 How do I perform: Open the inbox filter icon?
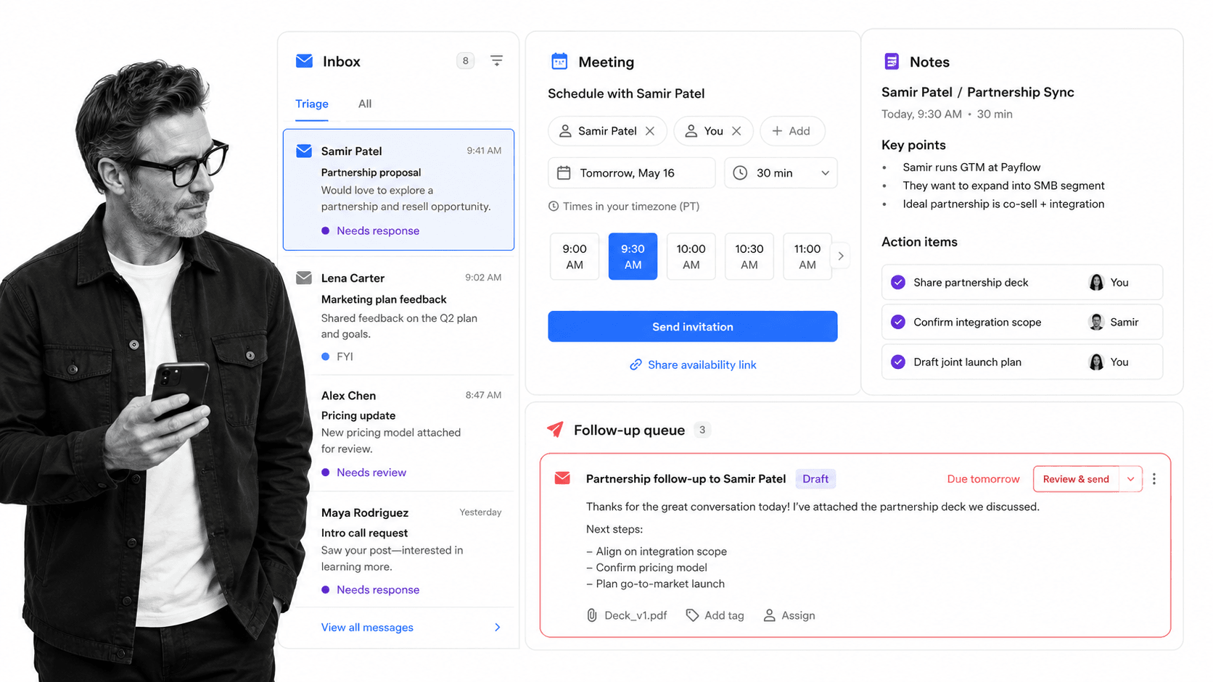[496, 61]
